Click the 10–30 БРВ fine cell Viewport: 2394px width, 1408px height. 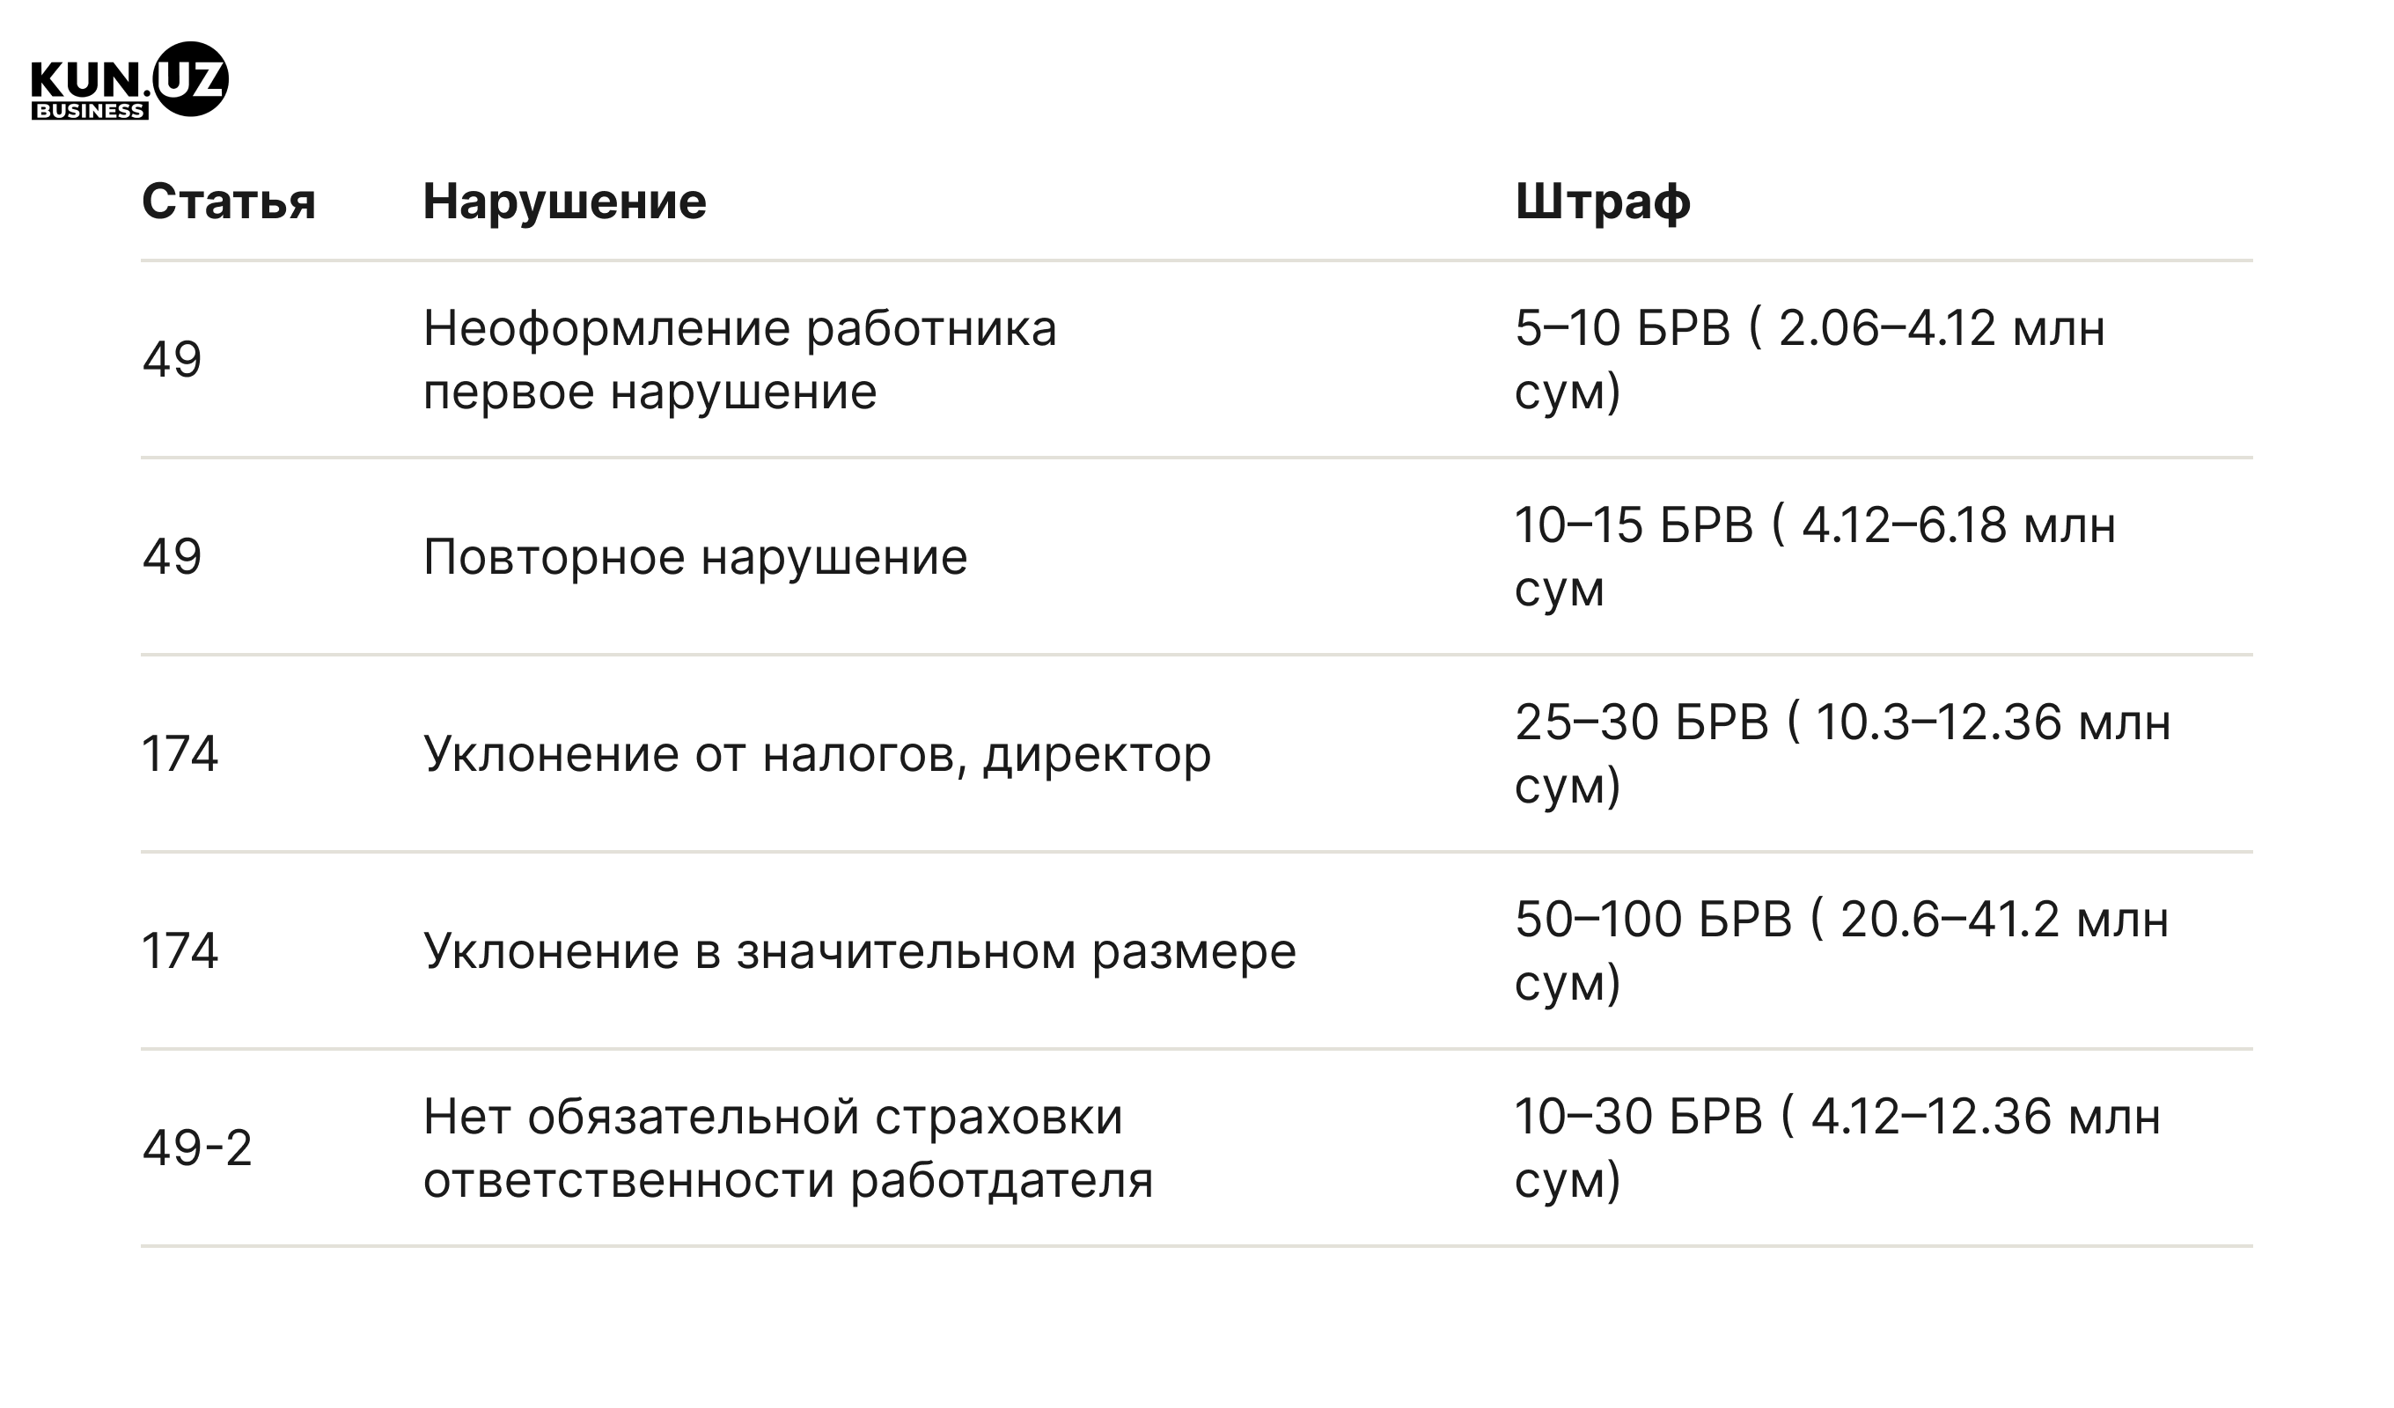[1837, 1148]
